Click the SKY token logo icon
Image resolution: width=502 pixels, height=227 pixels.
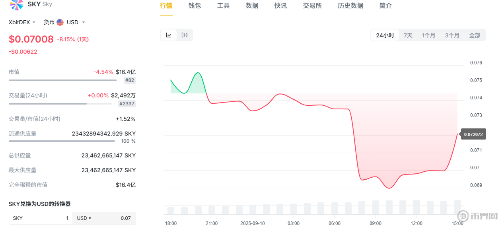point(16,4)
